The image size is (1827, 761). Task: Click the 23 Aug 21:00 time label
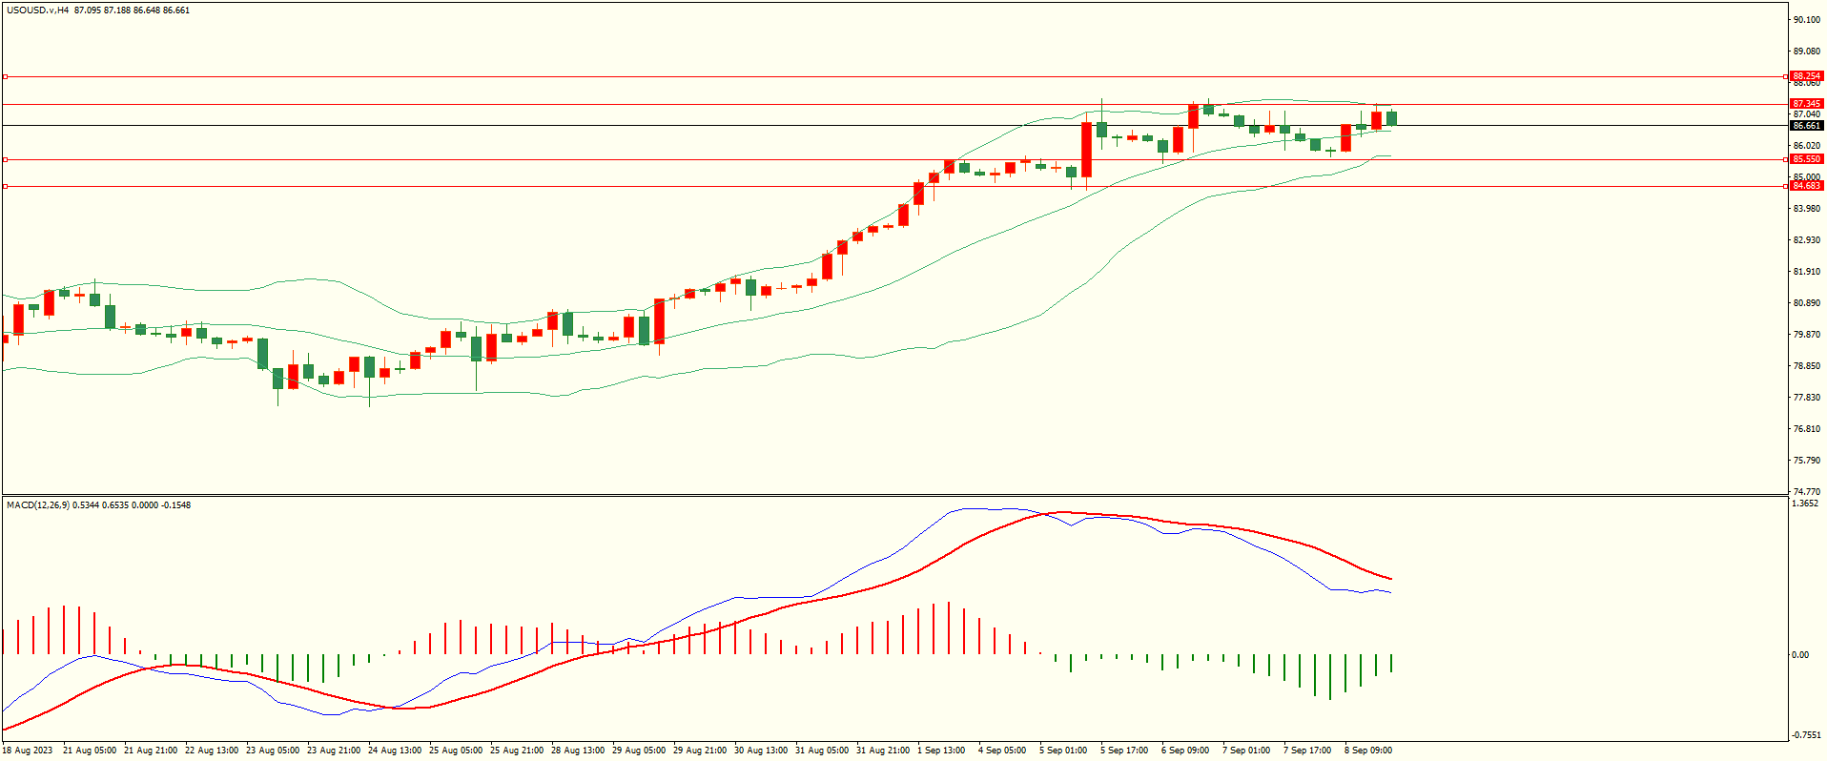pyautogui.click(x=334, y=751)
